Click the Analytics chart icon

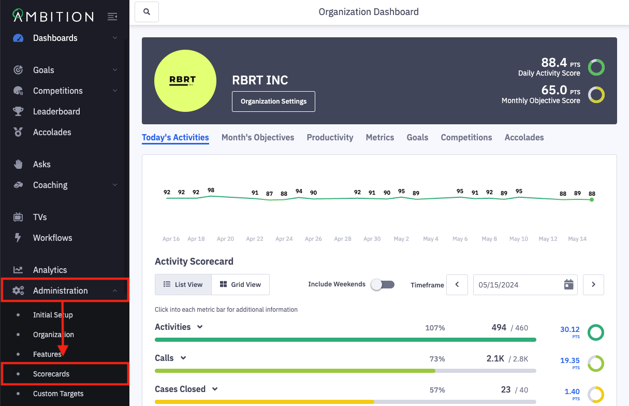coord(18,270)
